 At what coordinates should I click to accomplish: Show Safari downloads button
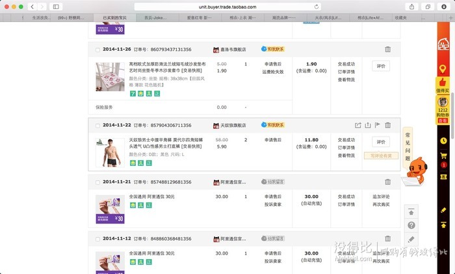click(444, 6)
